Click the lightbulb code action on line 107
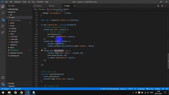Viewport: 169px width, 95px height. pos(42,50)
